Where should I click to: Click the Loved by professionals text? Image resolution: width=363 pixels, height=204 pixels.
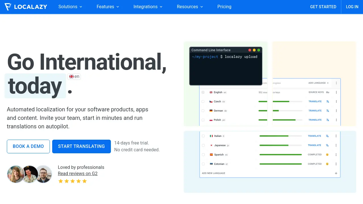81,167
